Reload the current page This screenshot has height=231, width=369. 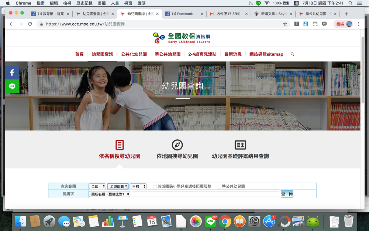pyautogui.click(x=30, y=24)
